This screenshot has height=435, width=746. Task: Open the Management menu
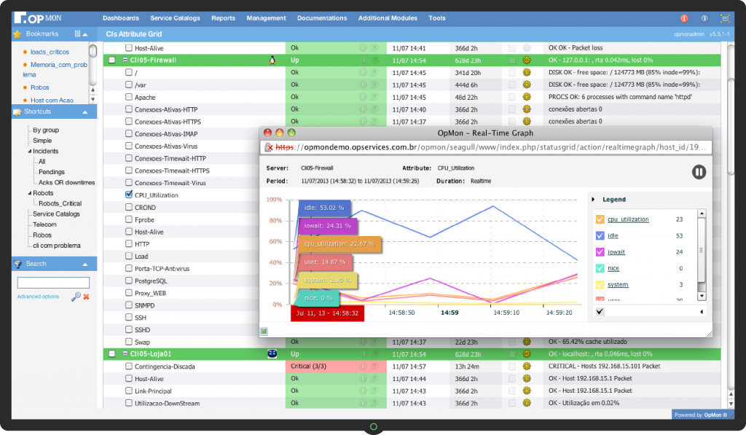[x=266, y=18]
